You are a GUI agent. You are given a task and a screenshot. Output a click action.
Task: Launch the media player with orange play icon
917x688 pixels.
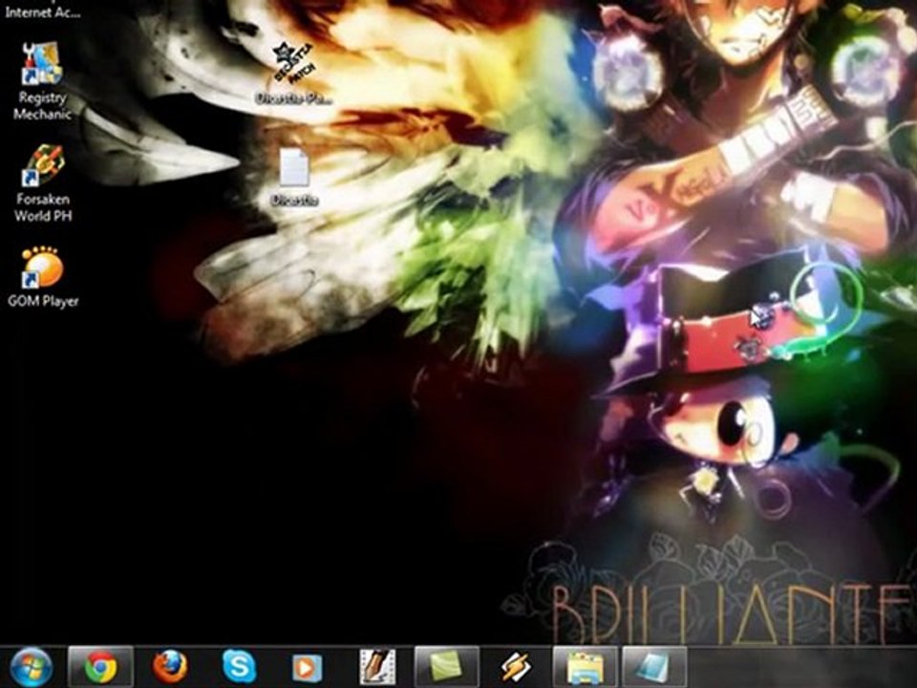pyautogui.click(x=307, y=668)
